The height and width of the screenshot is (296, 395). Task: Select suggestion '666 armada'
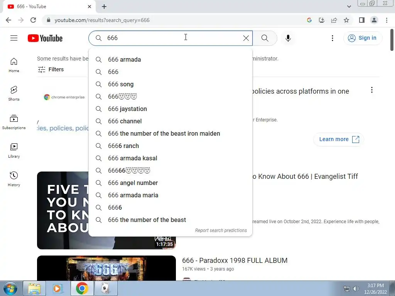coord(170,59)
